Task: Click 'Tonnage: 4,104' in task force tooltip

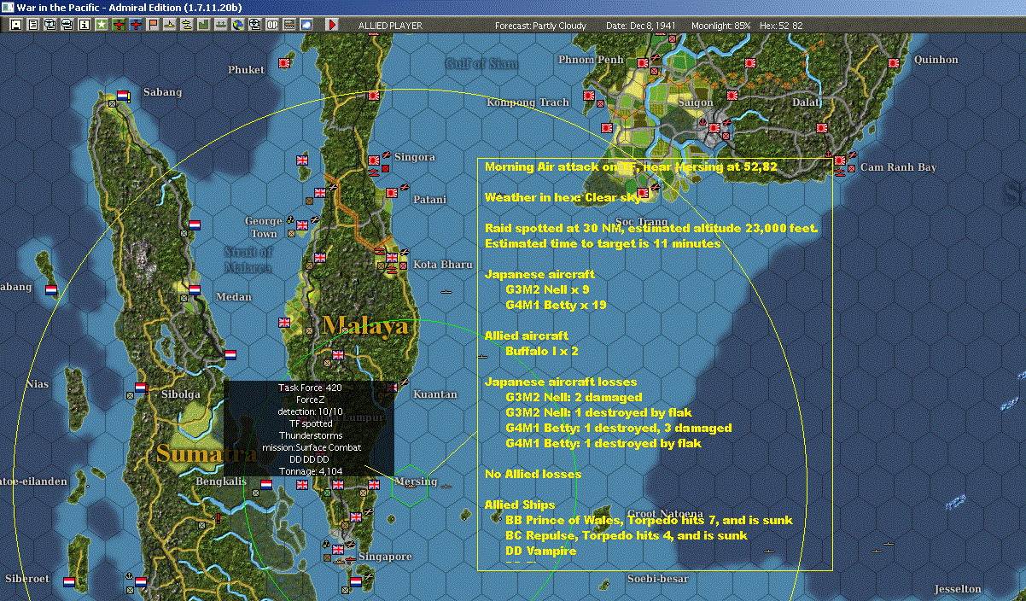Action: pyautogui.click(x=312, y=471)
